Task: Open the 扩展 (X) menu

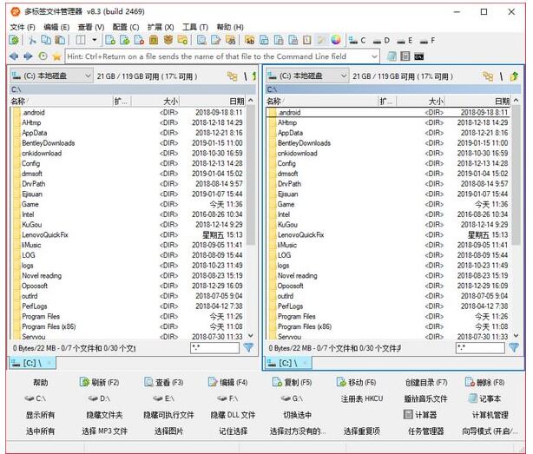Action: (161, 27)
